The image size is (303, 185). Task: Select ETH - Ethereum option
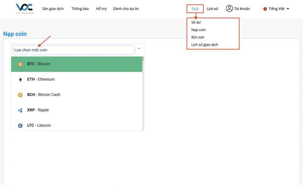coord(77,79)
